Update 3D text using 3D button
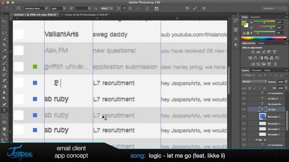This screenshot has width=289, height=162. [x=204, y=9]
